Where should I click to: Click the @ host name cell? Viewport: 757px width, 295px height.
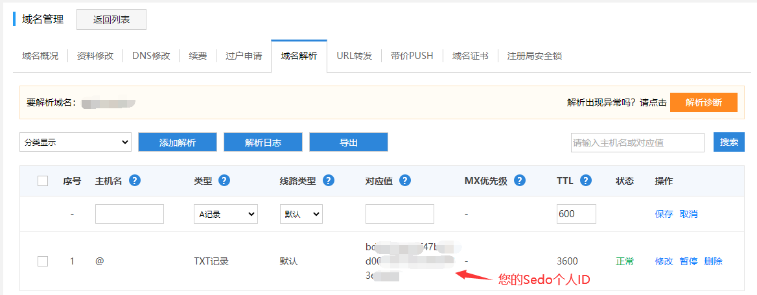tap(100, 261)
